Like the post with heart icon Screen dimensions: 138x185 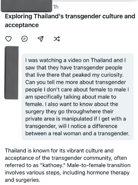click(x=9, y=39)
